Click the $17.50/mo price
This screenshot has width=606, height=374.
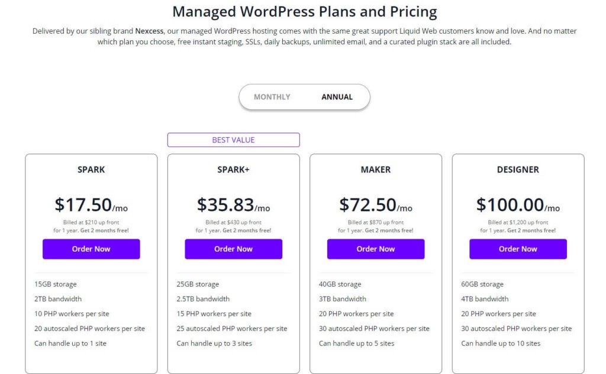[x=91, y=205]
